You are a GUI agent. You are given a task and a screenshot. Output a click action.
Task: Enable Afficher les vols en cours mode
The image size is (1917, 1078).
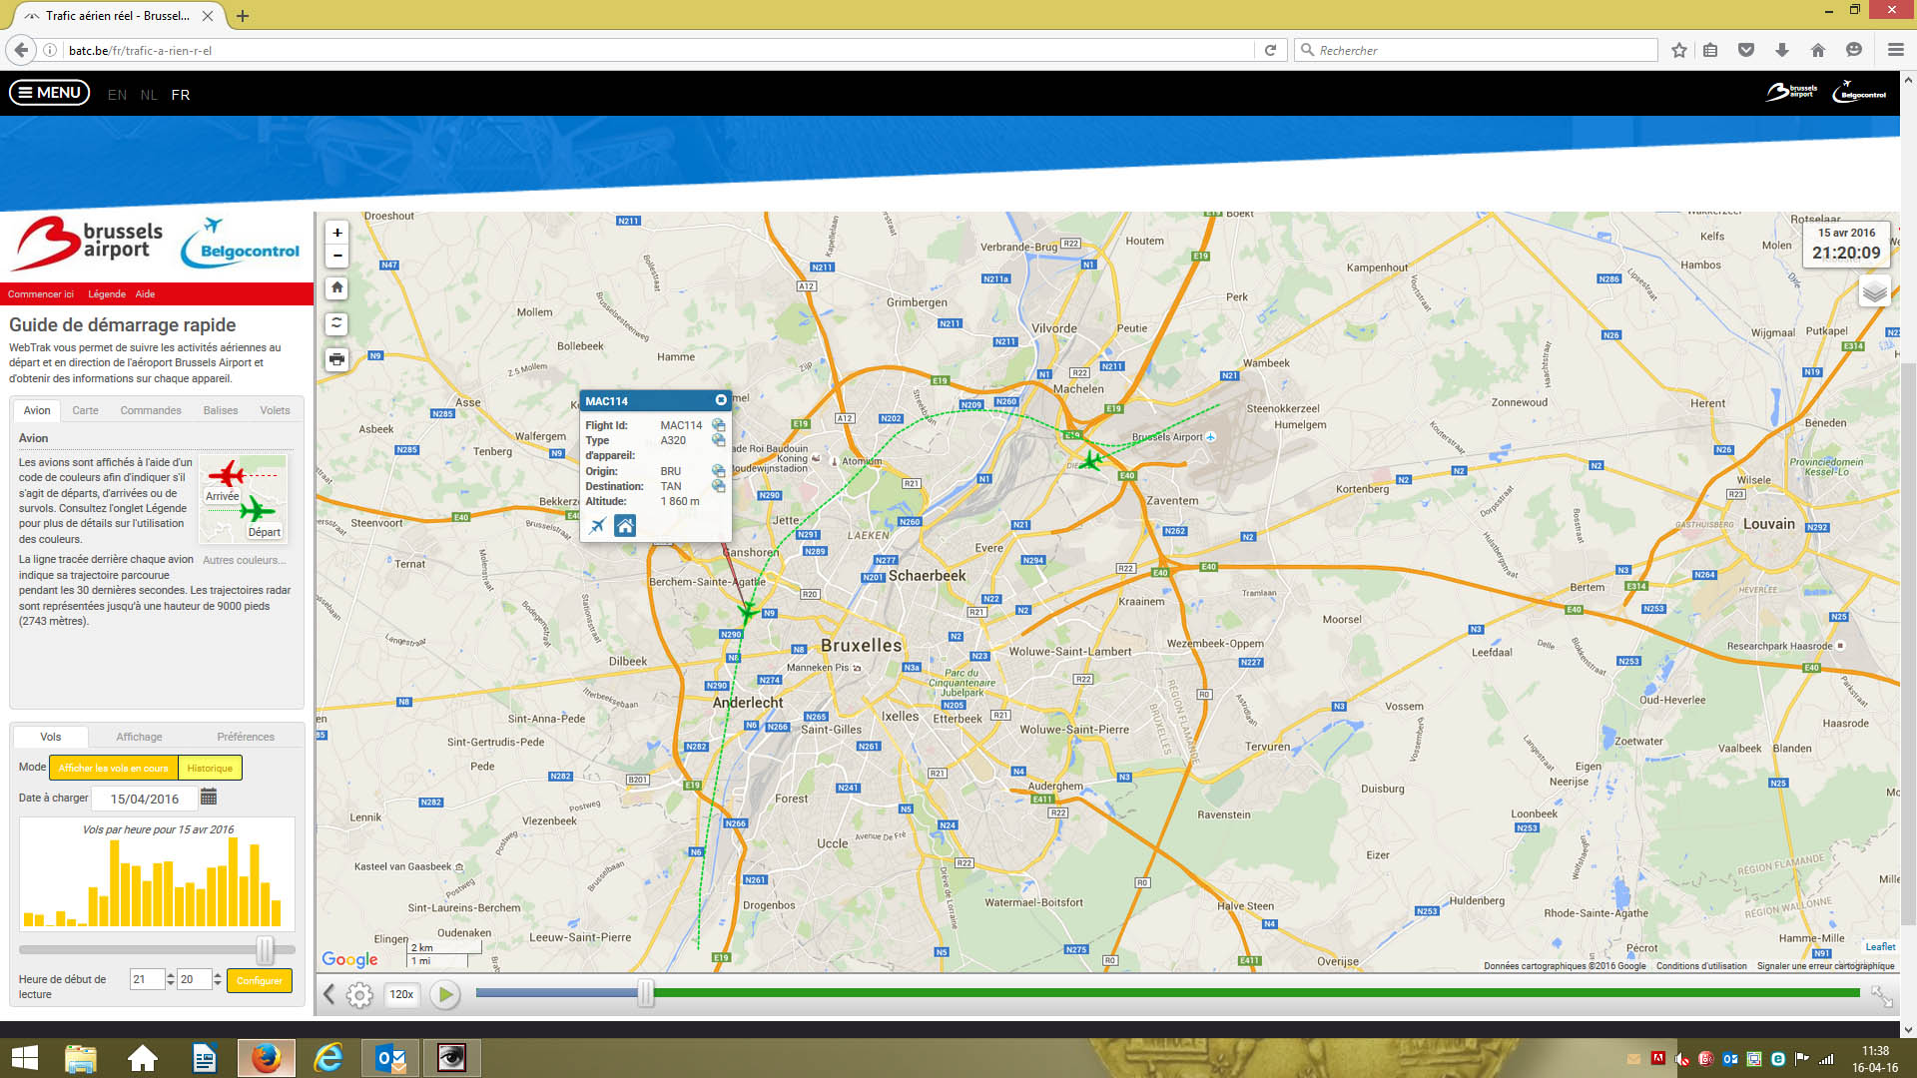point(113,768)
